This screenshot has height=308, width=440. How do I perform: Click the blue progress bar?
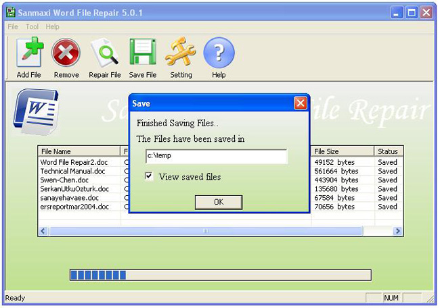[221, 275]
